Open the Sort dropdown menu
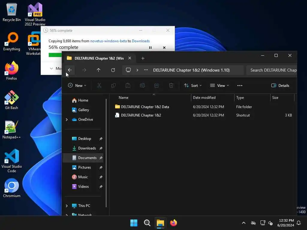 tap(193, 85)
